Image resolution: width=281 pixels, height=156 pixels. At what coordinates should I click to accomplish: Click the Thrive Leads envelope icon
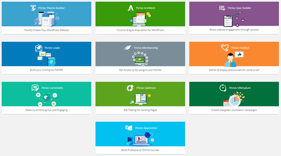[x=38, y=48]
